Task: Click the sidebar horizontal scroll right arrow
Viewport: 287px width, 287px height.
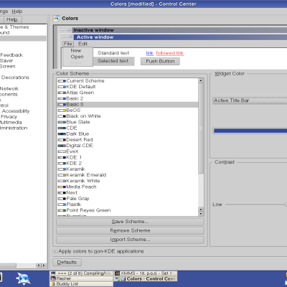Action: 44,265
